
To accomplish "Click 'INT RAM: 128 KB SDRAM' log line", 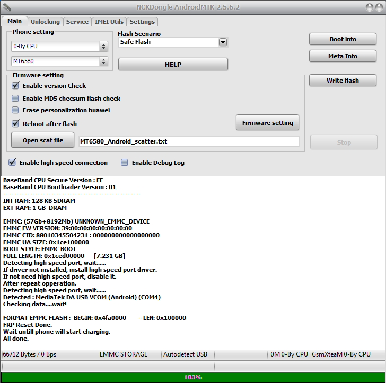I will point(39,201).
